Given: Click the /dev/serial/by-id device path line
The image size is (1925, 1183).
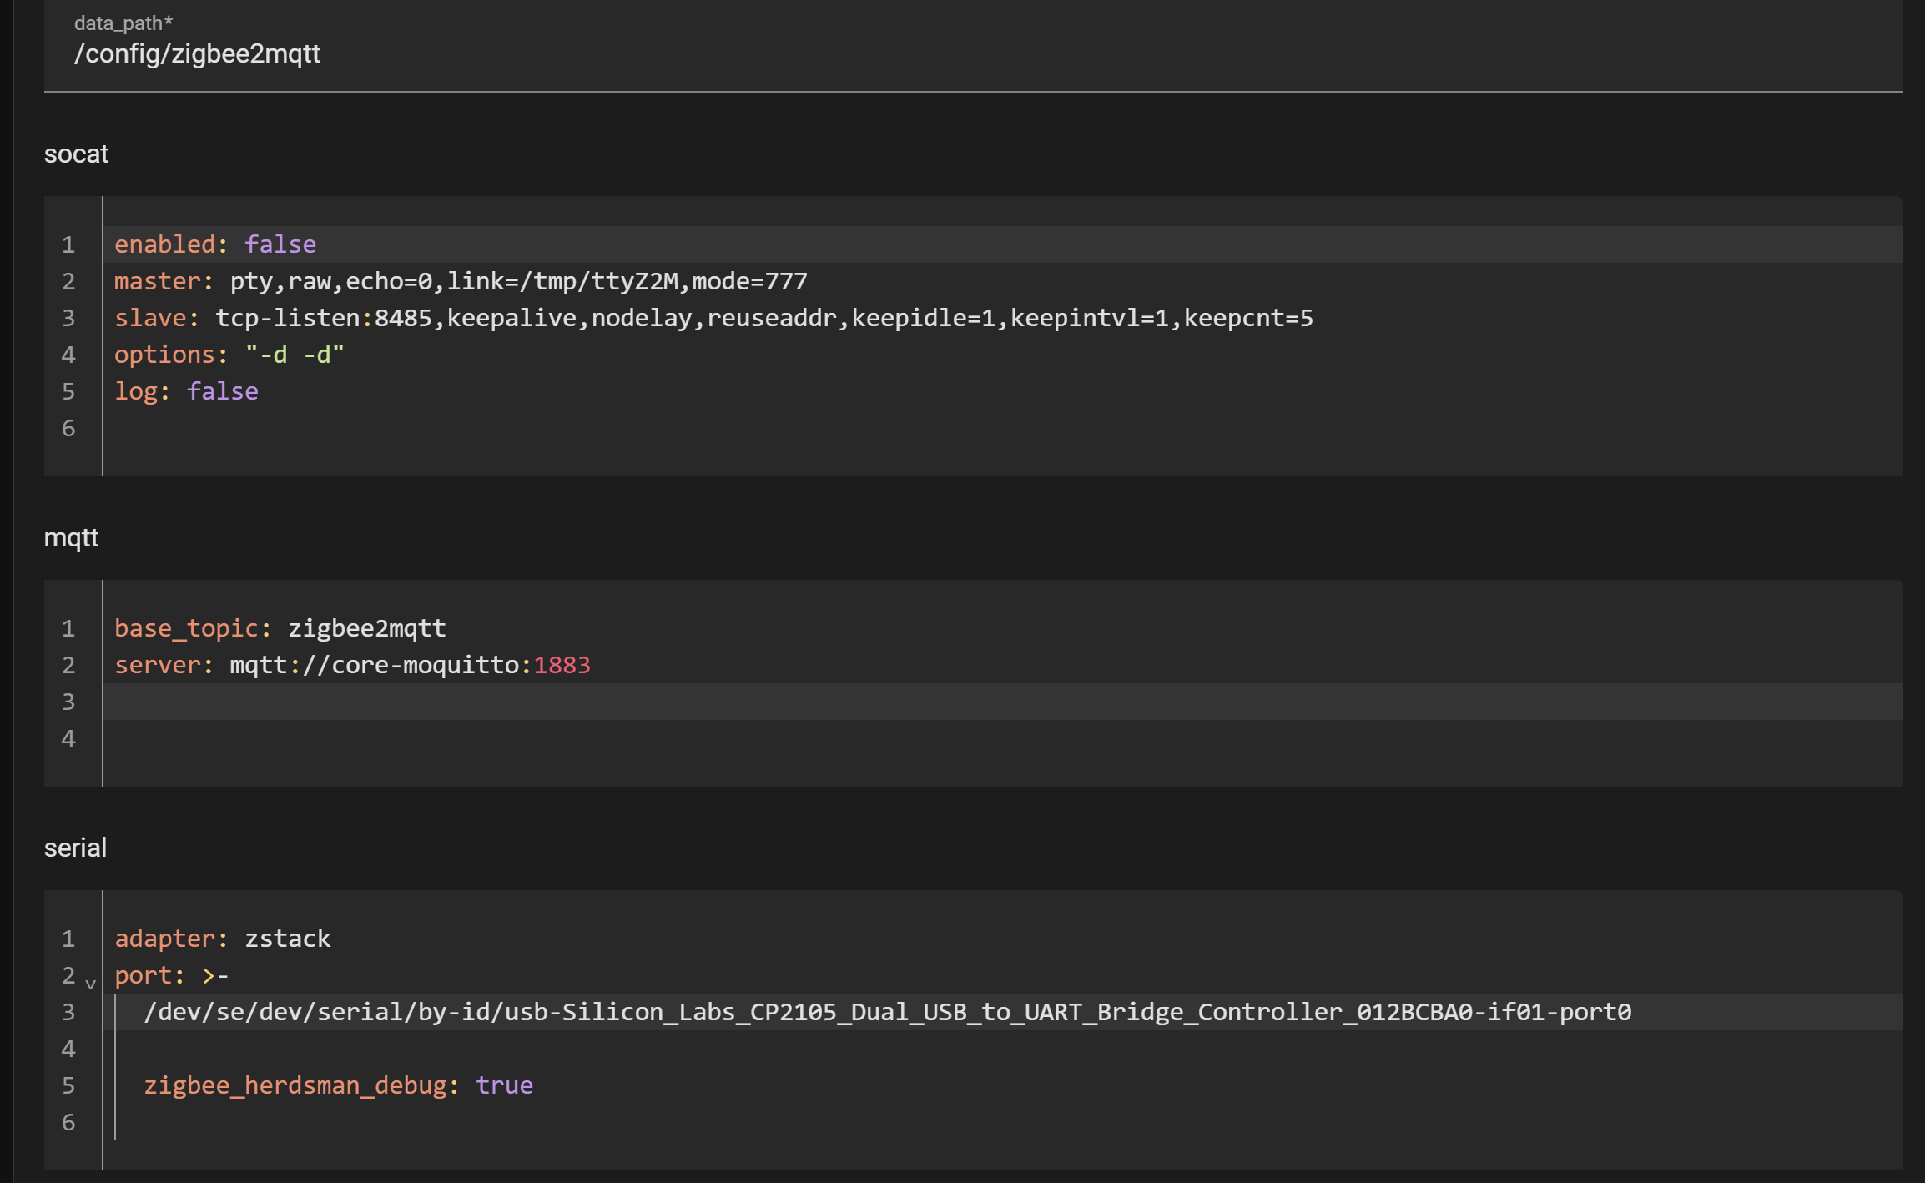Looking at the screenshot, I should (886, 1012).
